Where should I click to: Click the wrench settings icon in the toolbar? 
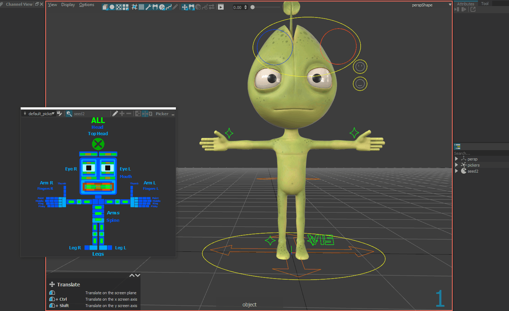pos(149,7)
